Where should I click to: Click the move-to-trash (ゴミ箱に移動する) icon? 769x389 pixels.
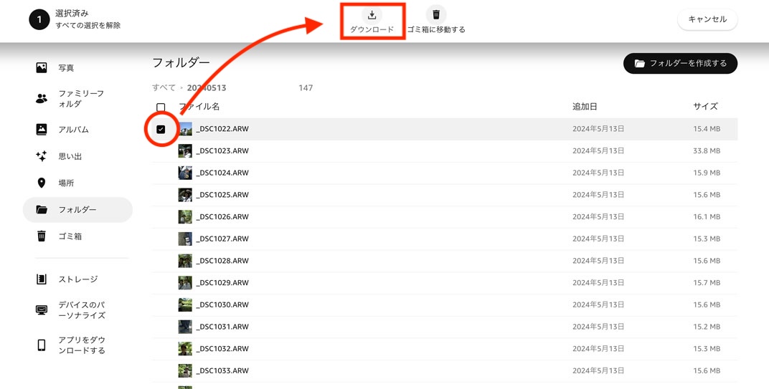pos(436,15)
